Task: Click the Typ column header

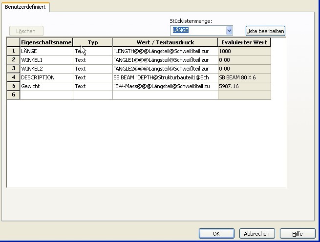Action: pos(93,42)
